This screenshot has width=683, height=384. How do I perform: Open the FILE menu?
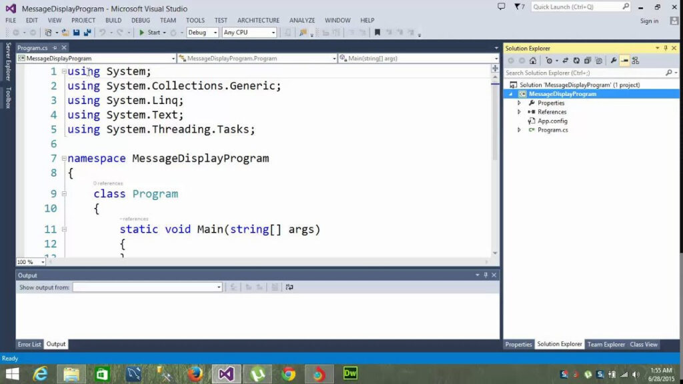point(11,21)
